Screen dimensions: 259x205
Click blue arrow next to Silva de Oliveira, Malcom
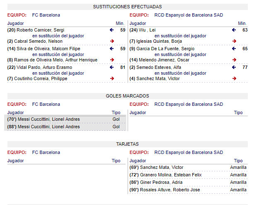click(x=111, y=49)
